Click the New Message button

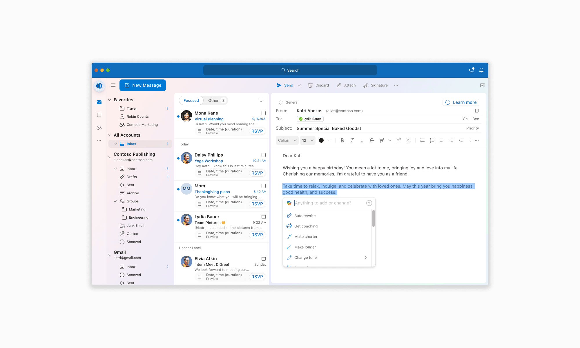(143, 85)
